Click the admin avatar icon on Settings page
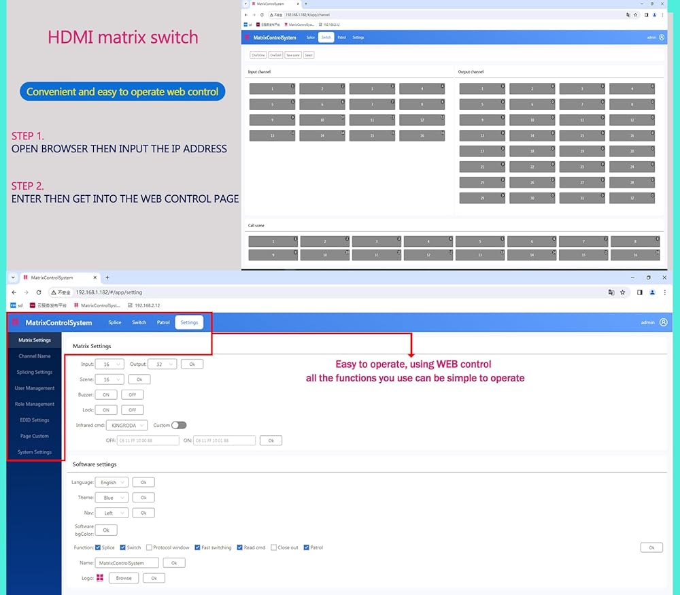The image size is (680, 595). pyautogui.click(x=663, y=322)
